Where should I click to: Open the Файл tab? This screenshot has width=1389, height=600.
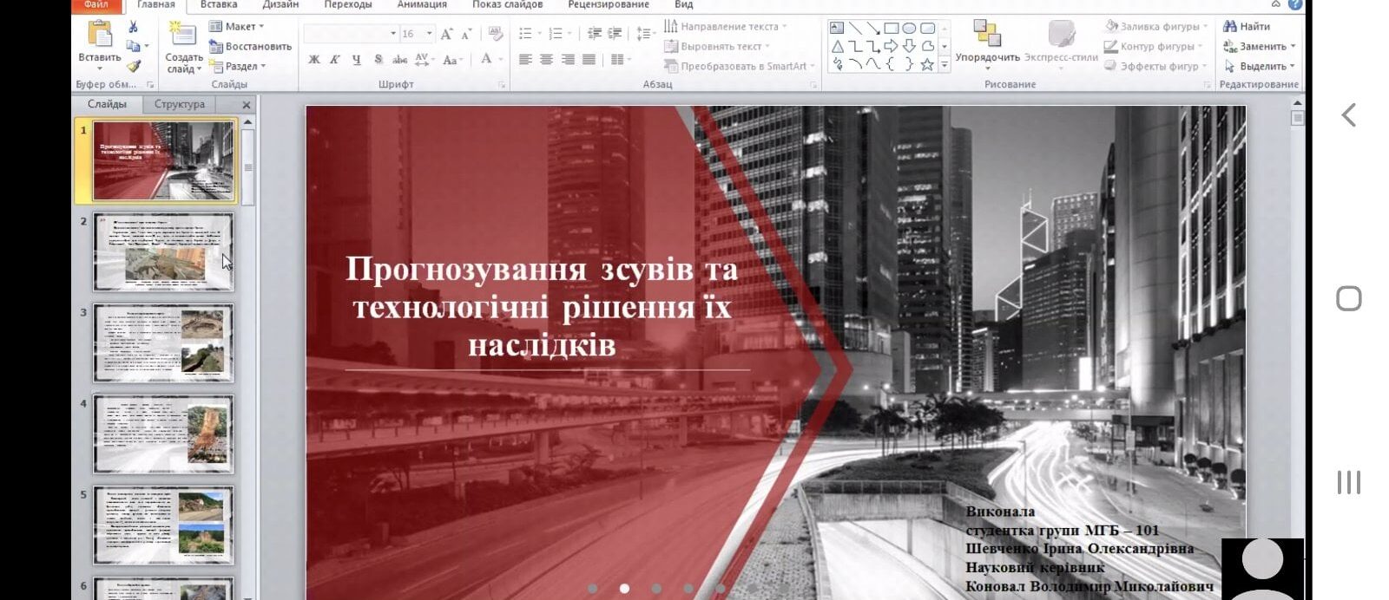(95, 4)
